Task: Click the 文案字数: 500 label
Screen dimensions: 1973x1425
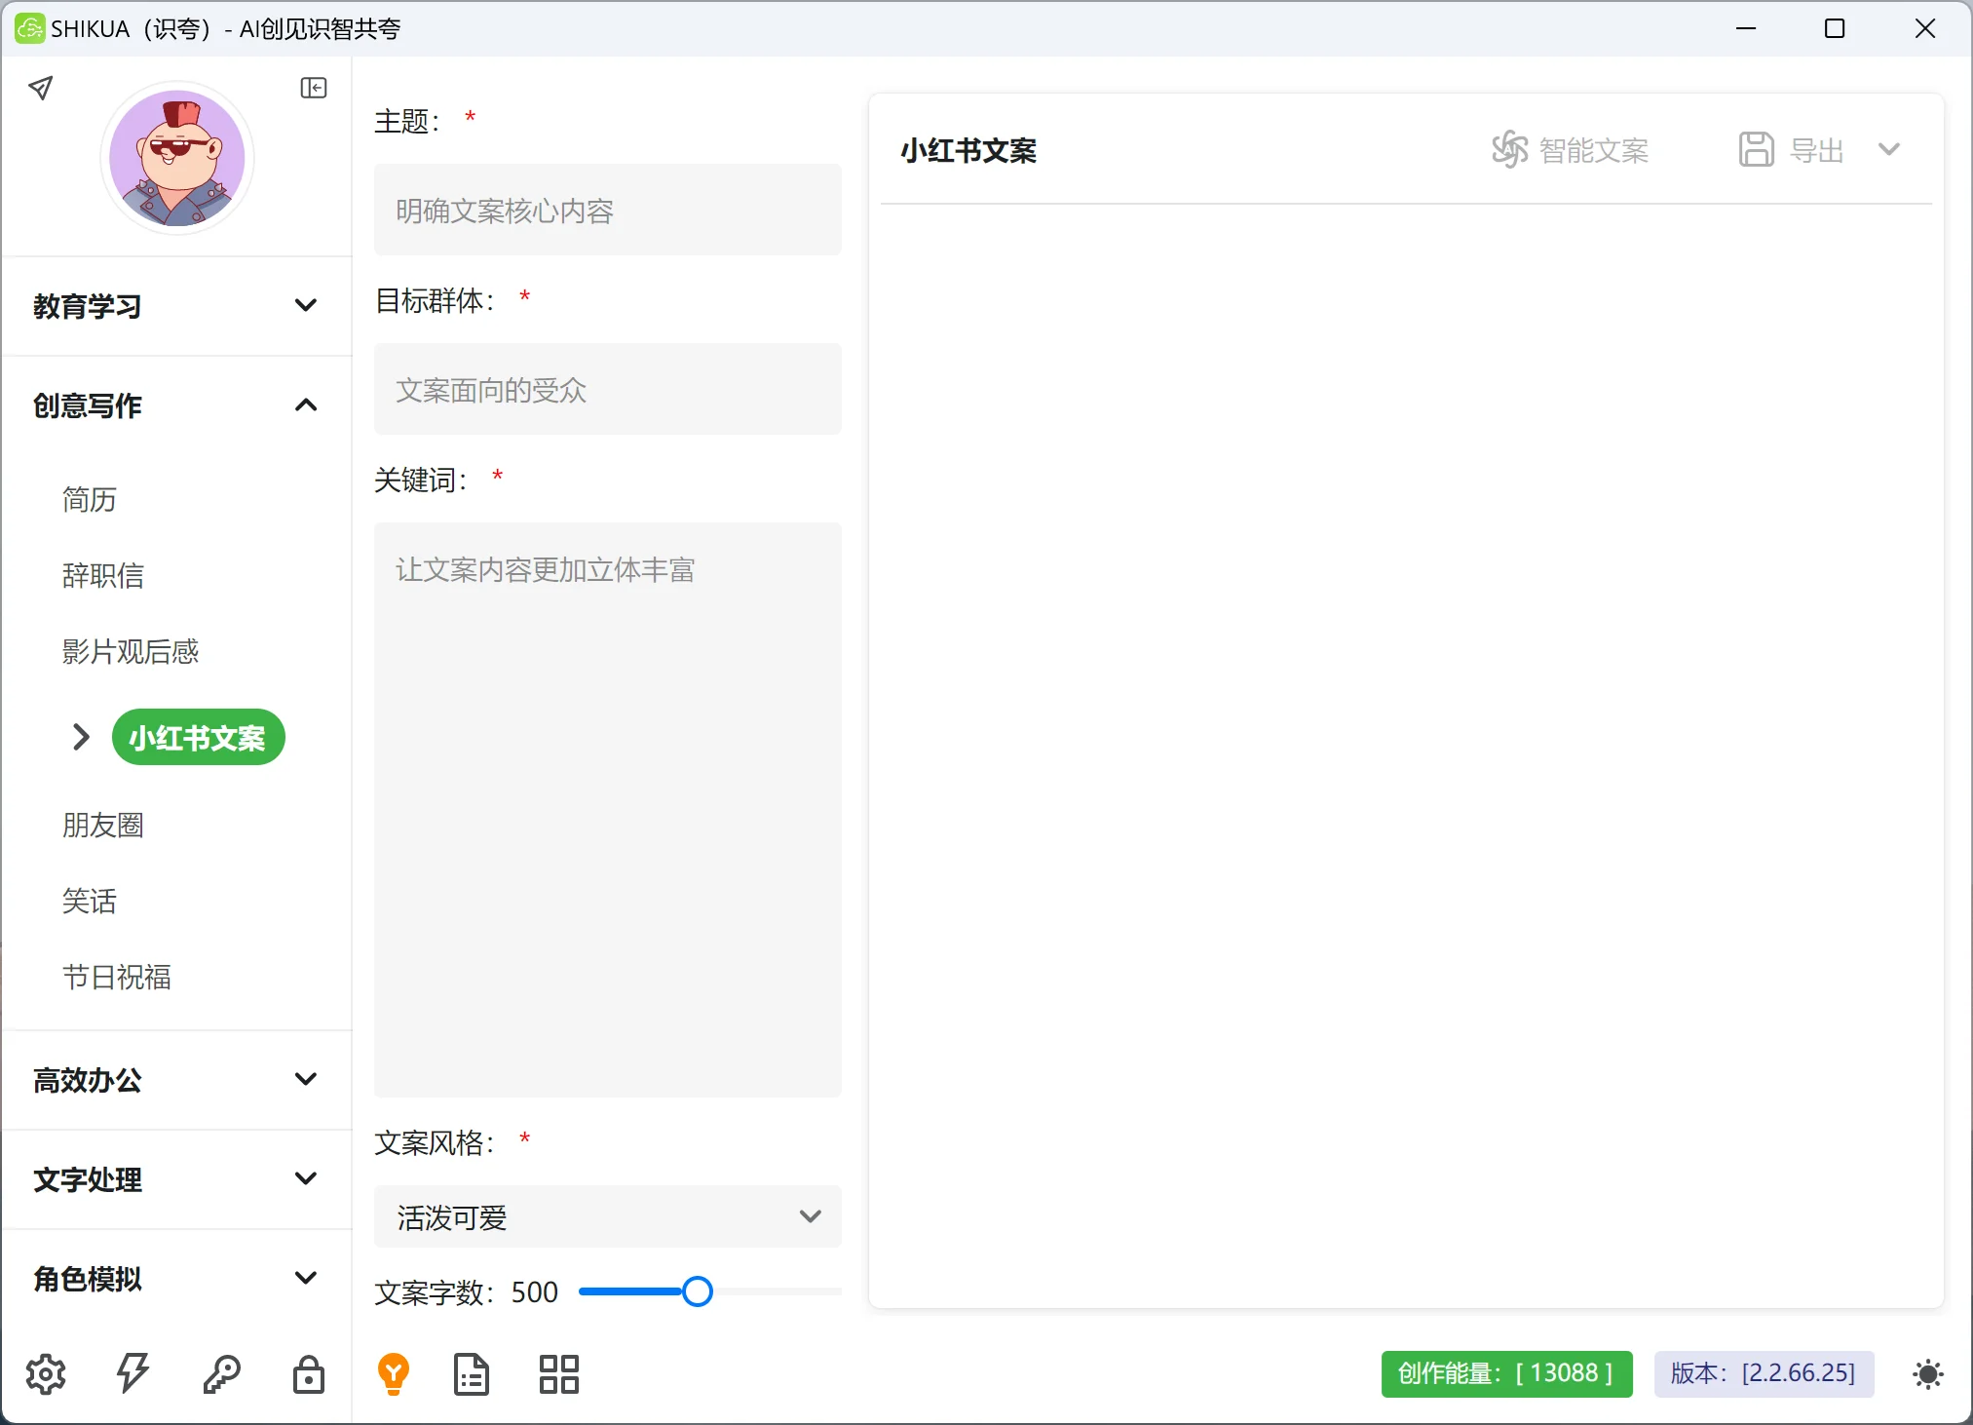Action: (x=466, y=1292)
